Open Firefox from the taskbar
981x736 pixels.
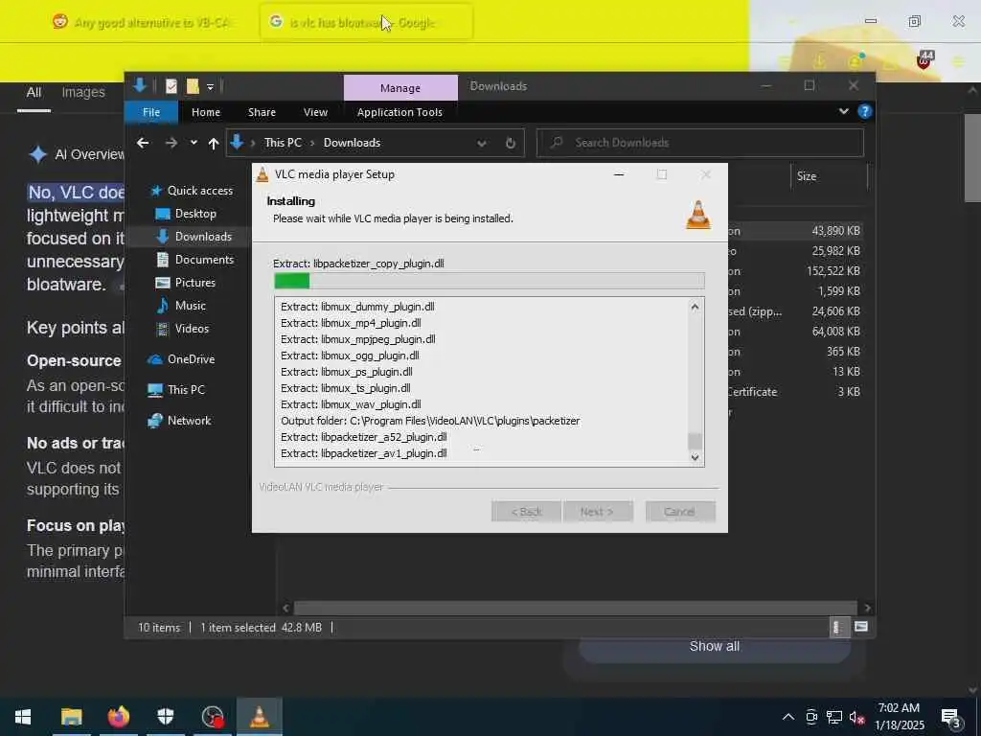tap(118, 717)
